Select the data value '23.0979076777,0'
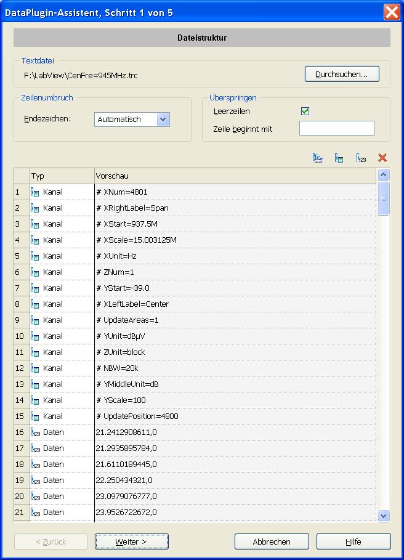The width and height of the screenshot is (404, 560). click(126, 497)
